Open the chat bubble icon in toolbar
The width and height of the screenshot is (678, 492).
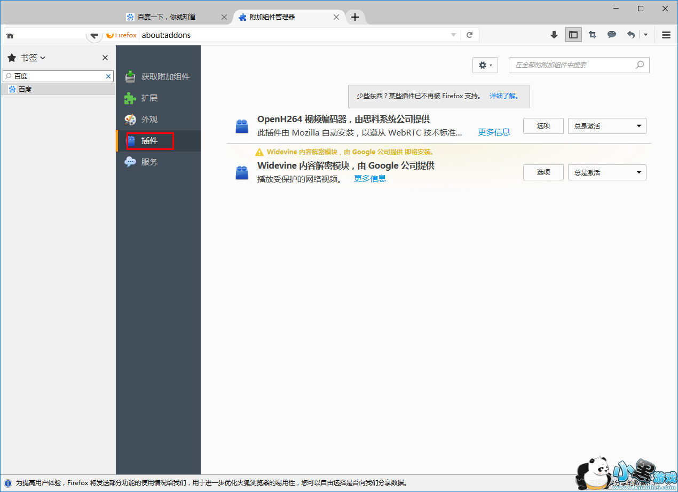(612, 35)
